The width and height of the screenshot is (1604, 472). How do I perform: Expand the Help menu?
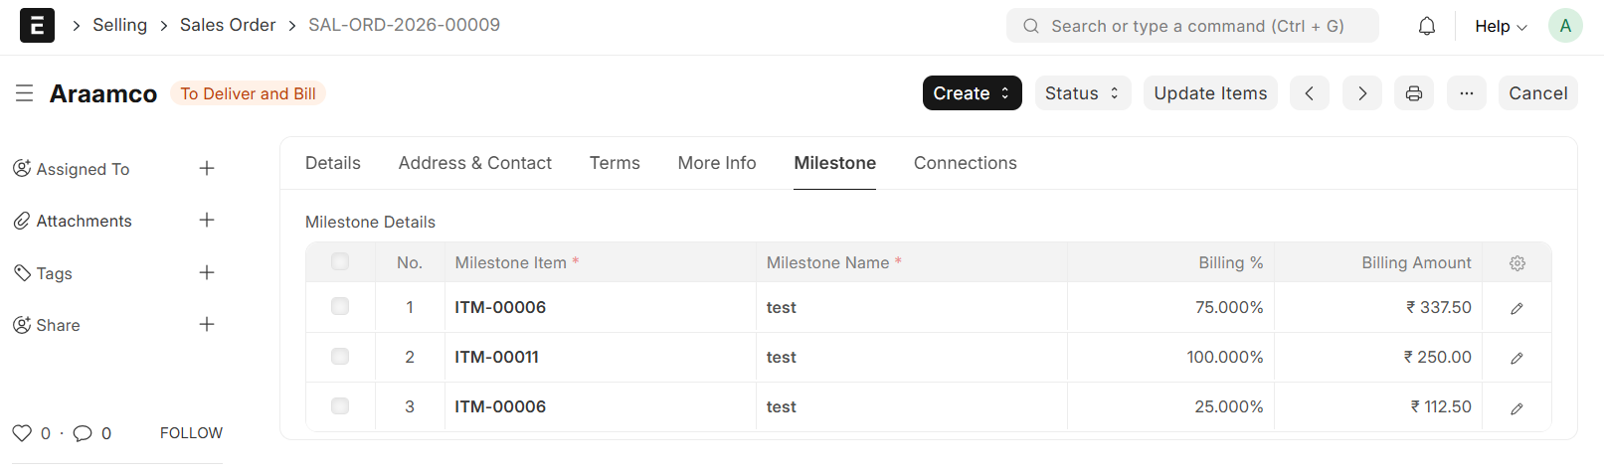coord(1500,26)
